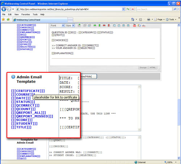Screen dimensions: 181x164
Task: Click the [[[CERTIFICATE]]] placeholder link
Action: tap(28, 91)
